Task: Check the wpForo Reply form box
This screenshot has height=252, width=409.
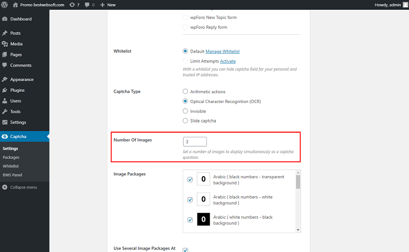Action: click(185, 27)
